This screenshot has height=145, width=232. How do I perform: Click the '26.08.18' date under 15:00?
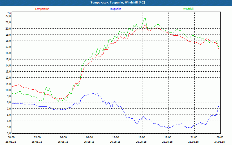coord(142,142)
